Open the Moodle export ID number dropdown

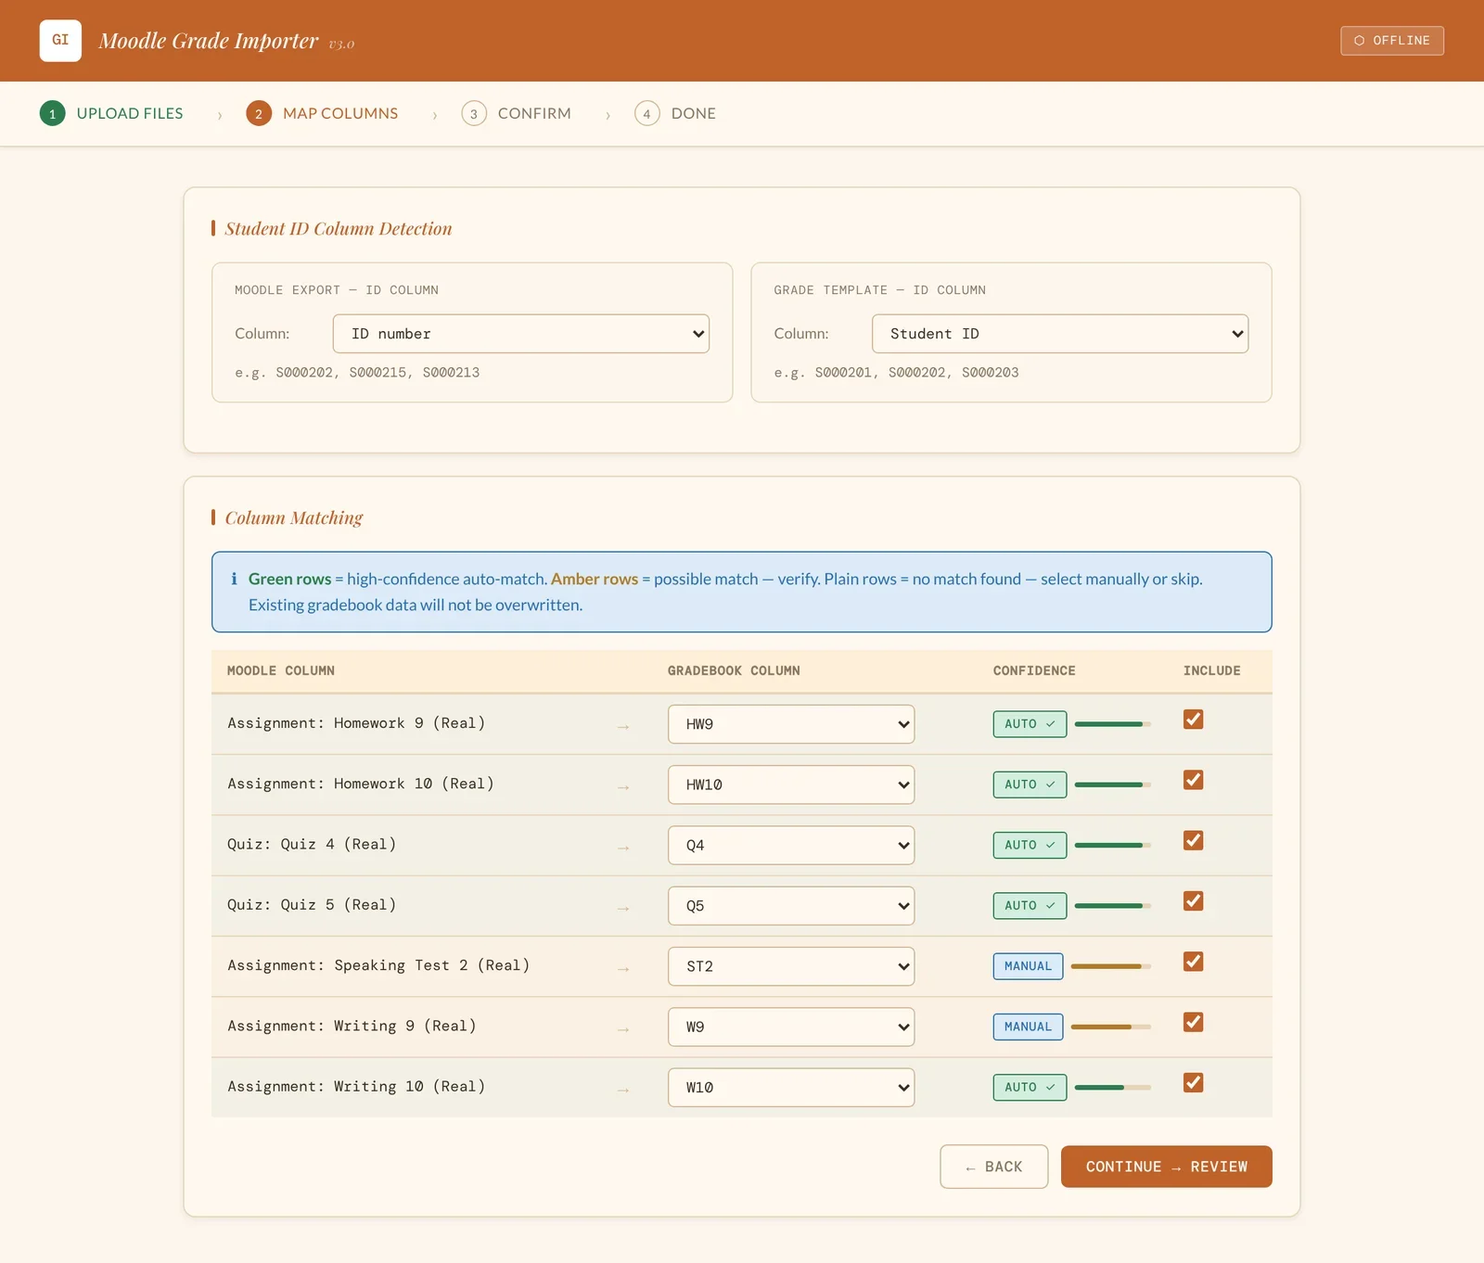pos(521,334)
